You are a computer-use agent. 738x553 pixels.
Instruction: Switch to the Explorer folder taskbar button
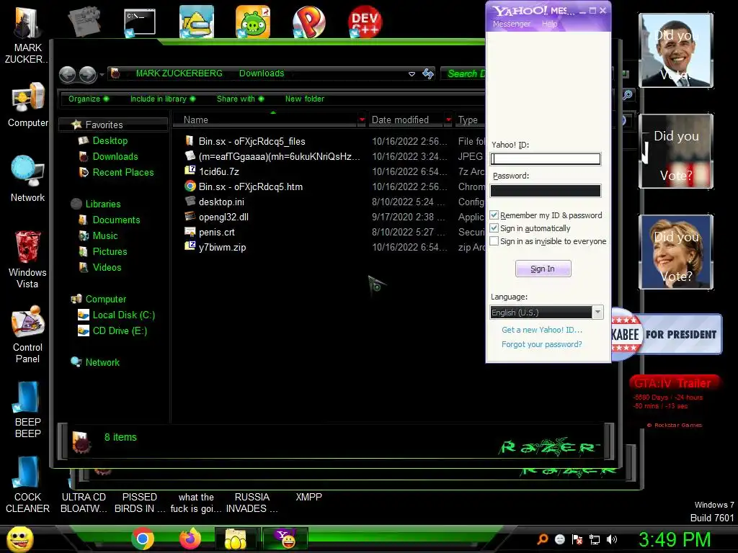pos(236,539)
